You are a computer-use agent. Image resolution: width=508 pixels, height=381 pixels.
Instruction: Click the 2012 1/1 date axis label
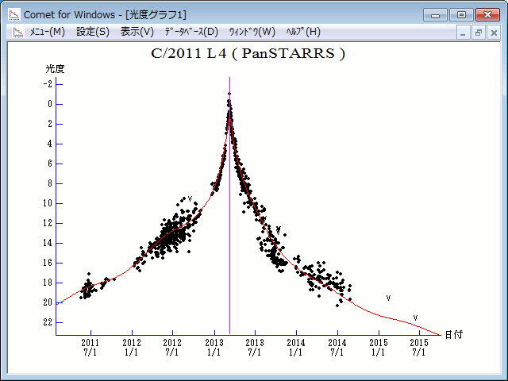pos(132,348)
